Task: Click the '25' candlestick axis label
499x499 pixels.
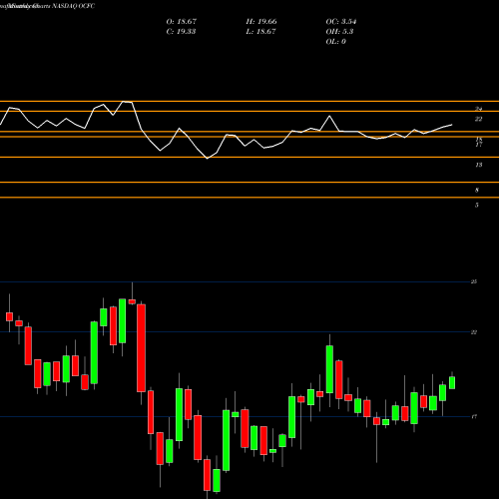Action: [x=474, y=281]
